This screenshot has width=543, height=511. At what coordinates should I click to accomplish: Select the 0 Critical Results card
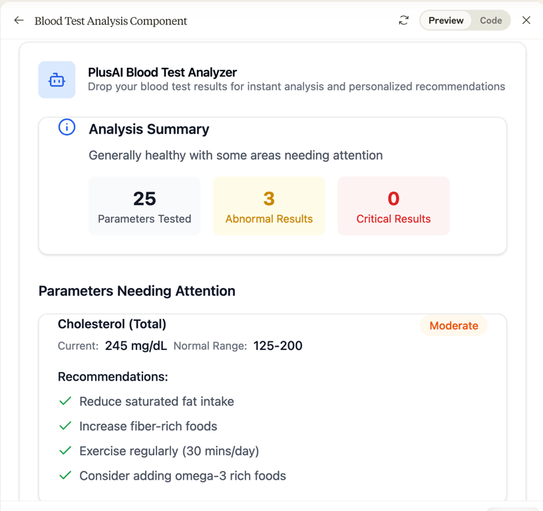(x=393, y=206)
